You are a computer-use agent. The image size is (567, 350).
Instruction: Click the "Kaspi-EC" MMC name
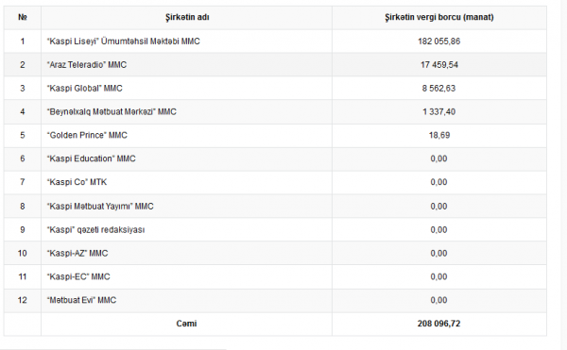[78, 276]
